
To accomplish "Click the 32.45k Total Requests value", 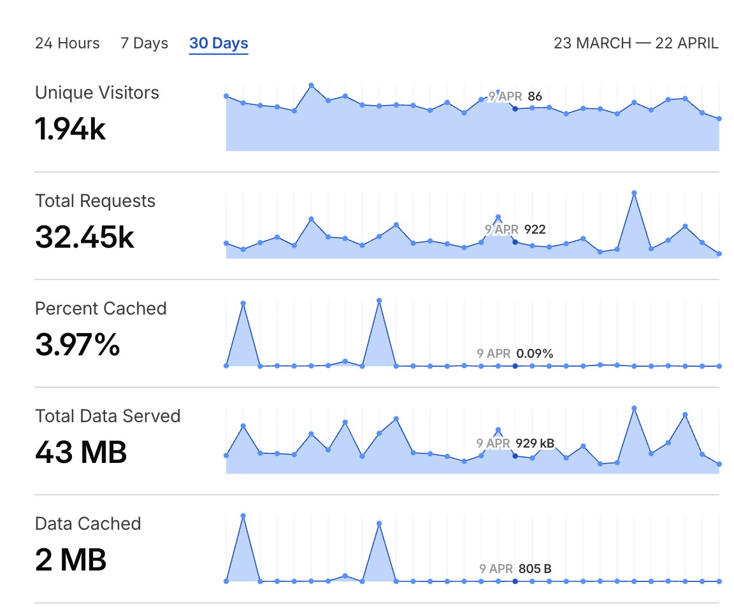I will pos(85,237).
